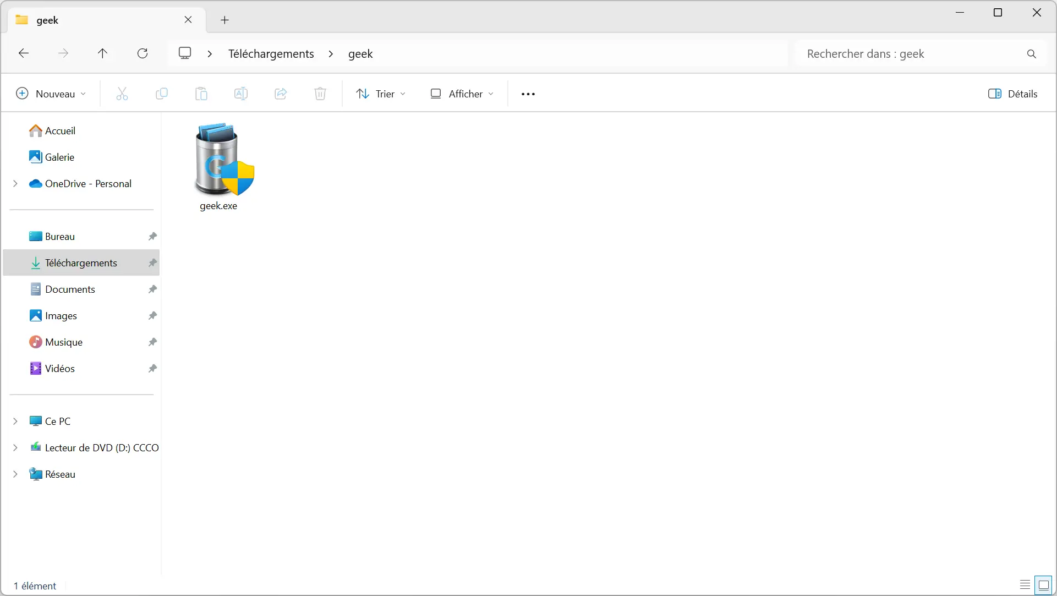This screenshot has width=1057, height=596.
Task: Click the Paste clipboard icon
Action: (x=201, y=94)
